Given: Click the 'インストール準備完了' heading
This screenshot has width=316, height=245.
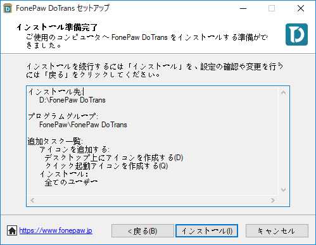Looking at the screenshot, I should 57,27.
